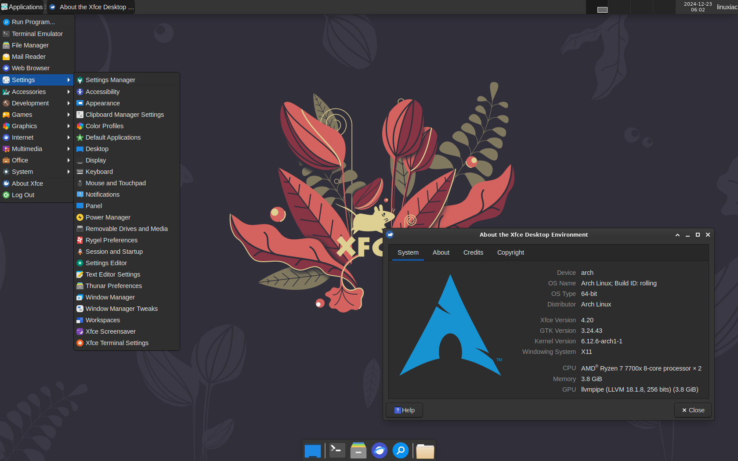Click the Session and Startup rocket icon

80,252
